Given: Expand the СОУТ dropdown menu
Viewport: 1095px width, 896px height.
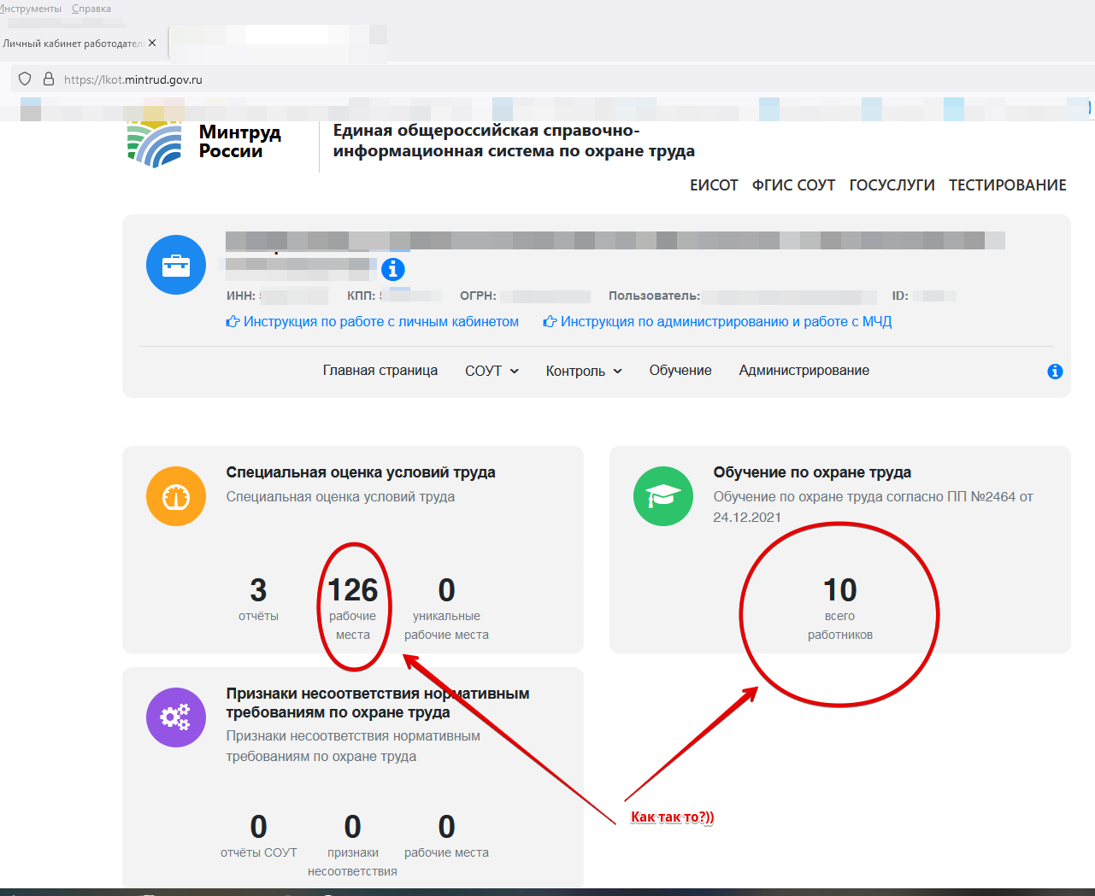Looking at the screenshot, I should 492,371.
